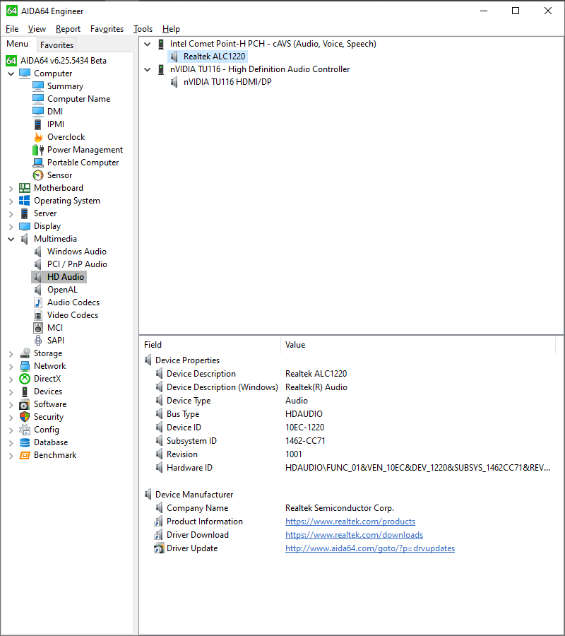Image resolution: width=565 pixels, height=636 pixels.
Task: Expand the Devices tree node
Action: tap(11, 391)
